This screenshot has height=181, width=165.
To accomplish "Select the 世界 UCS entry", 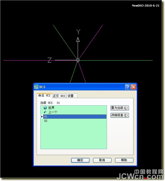I will [74, 108].
